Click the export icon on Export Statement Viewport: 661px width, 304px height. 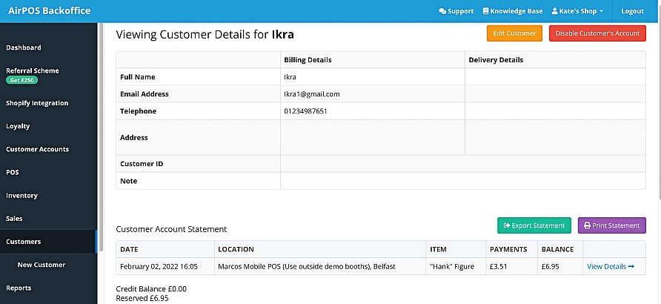click(507, 225)
